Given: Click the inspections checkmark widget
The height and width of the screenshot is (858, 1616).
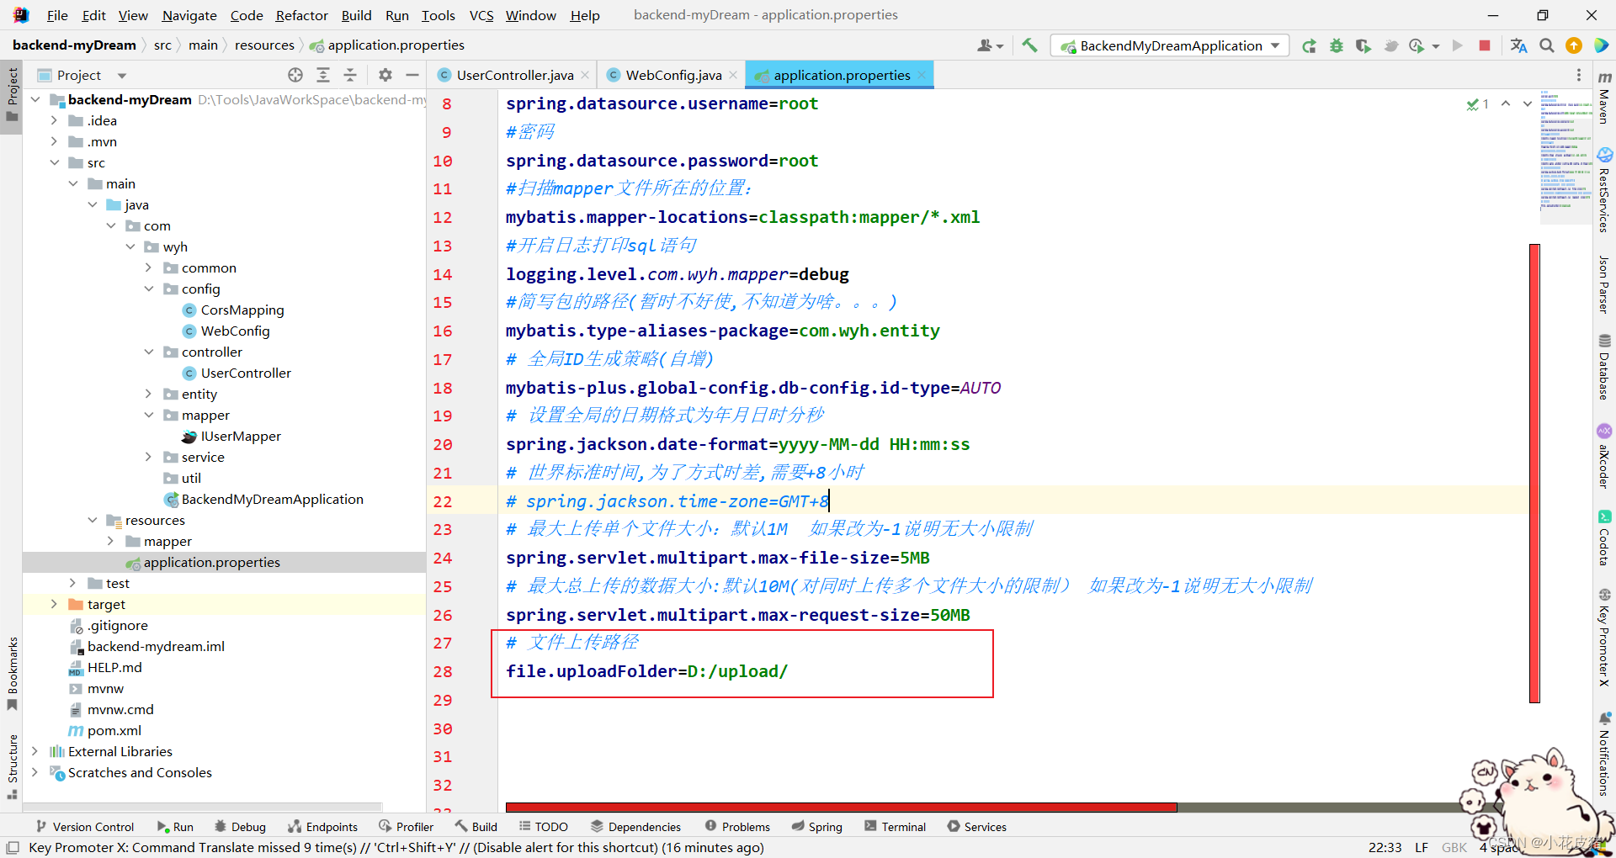Looking at the screenshot, I should coord(1478,104).
